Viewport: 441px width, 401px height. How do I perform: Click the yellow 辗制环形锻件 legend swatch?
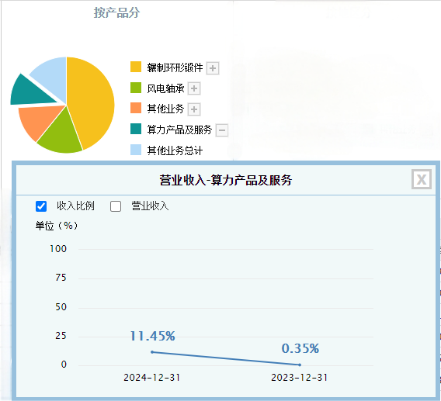(136, 67)
